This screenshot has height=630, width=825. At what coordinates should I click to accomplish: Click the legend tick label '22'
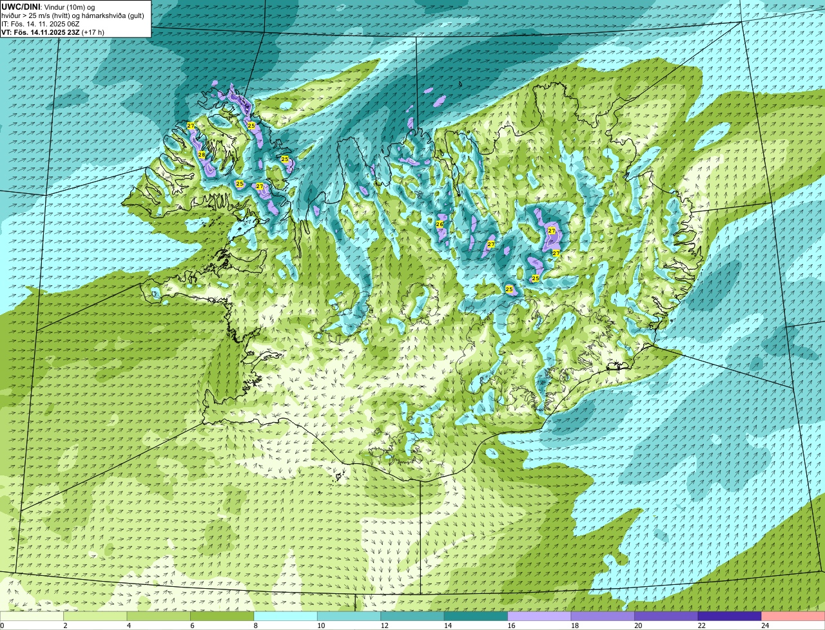[x=701, y=625]
